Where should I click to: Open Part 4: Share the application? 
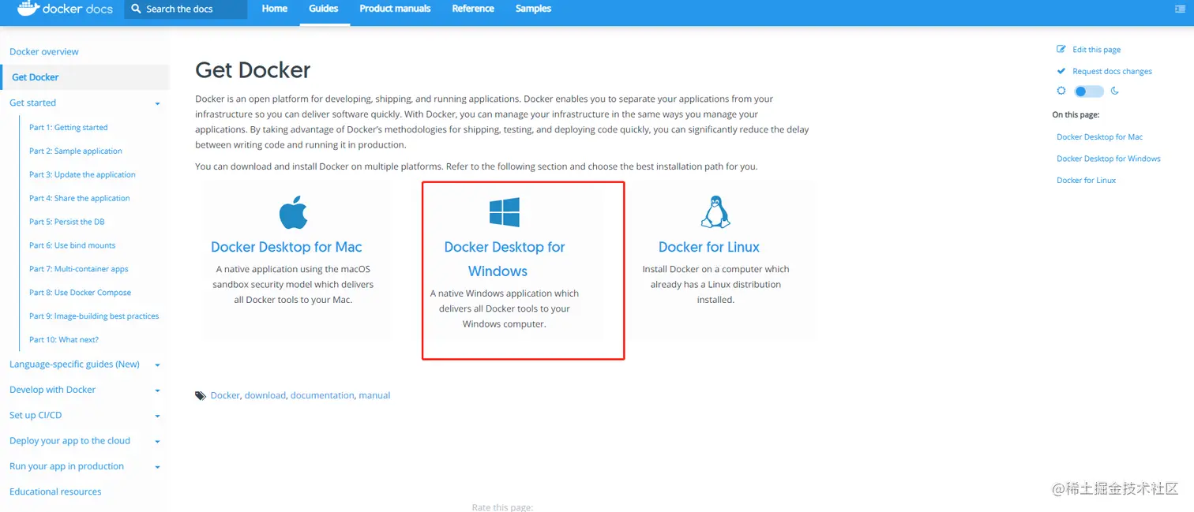(x=80, y=198)
